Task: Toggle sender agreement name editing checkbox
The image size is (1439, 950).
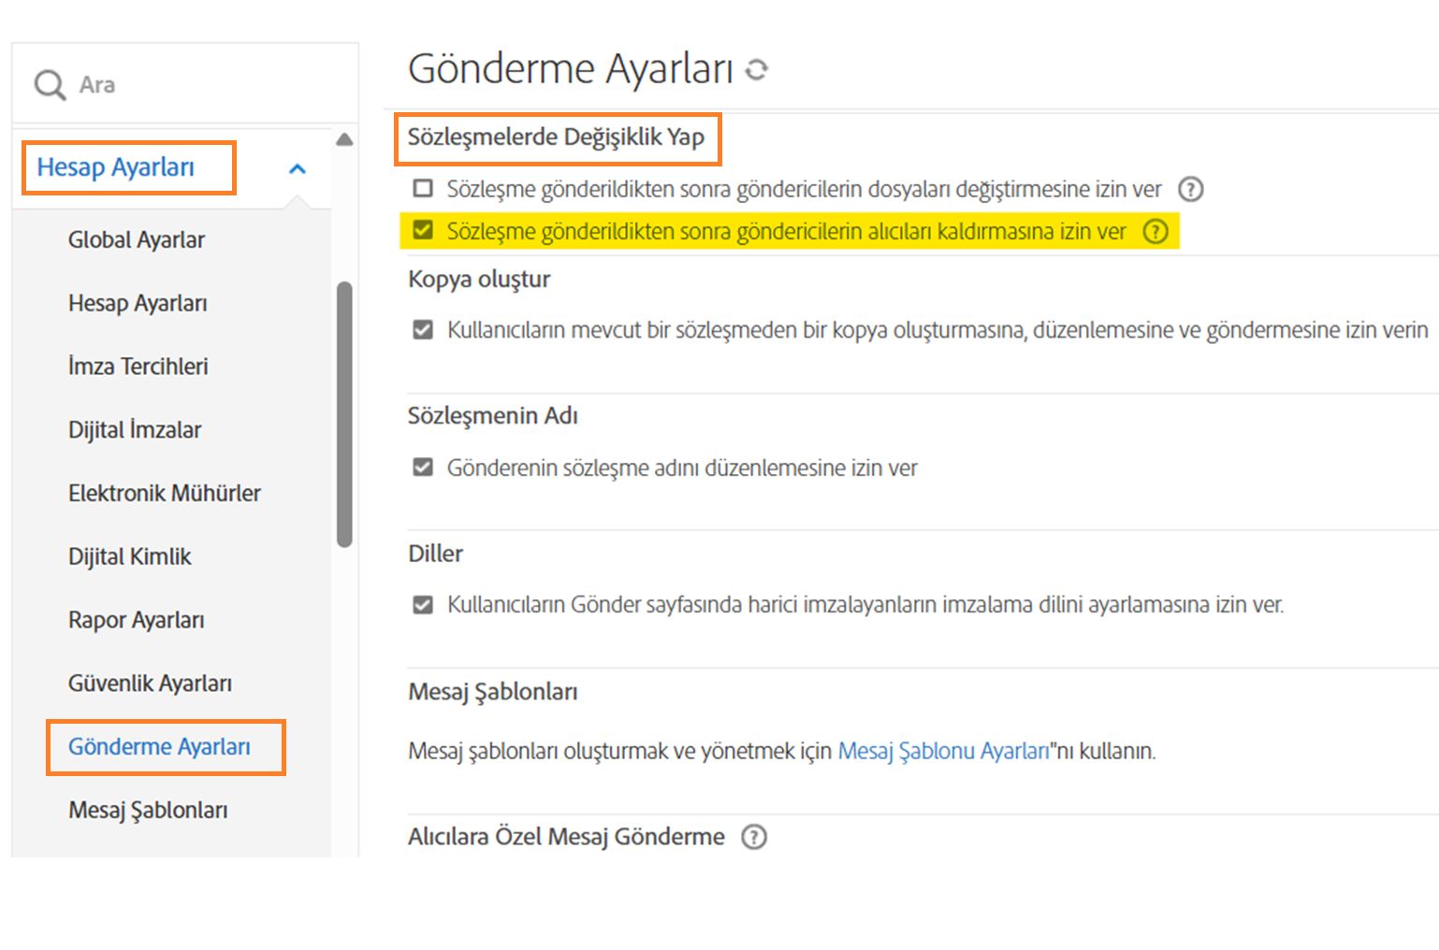Action: pyautogui.click(x=421, y=468)
